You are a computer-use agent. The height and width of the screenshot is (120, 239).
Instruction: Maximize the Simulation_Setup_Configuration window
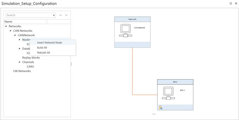tap(230, 4)
